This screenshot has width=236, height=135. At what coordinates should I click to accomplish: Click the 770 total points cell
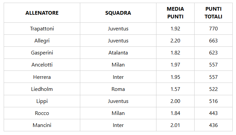pyautogui.click(x=213, y=29)
